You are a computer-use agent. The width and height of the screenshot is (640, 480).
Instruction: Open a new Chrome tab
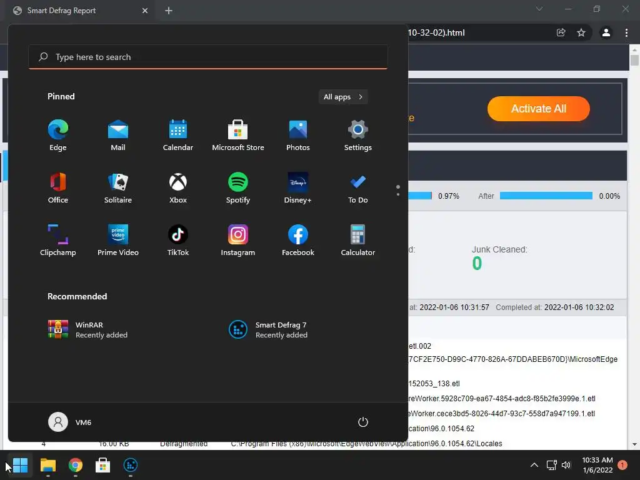(169, 11)
